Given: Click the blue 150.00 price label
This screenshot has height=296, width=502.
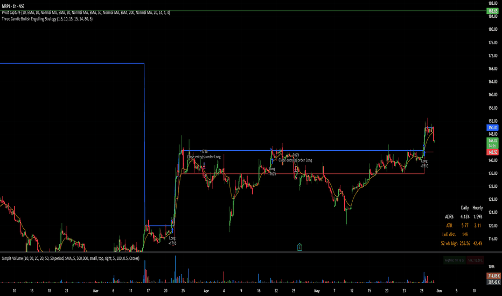Looking at the screenshot, I should tap(492, 128).
